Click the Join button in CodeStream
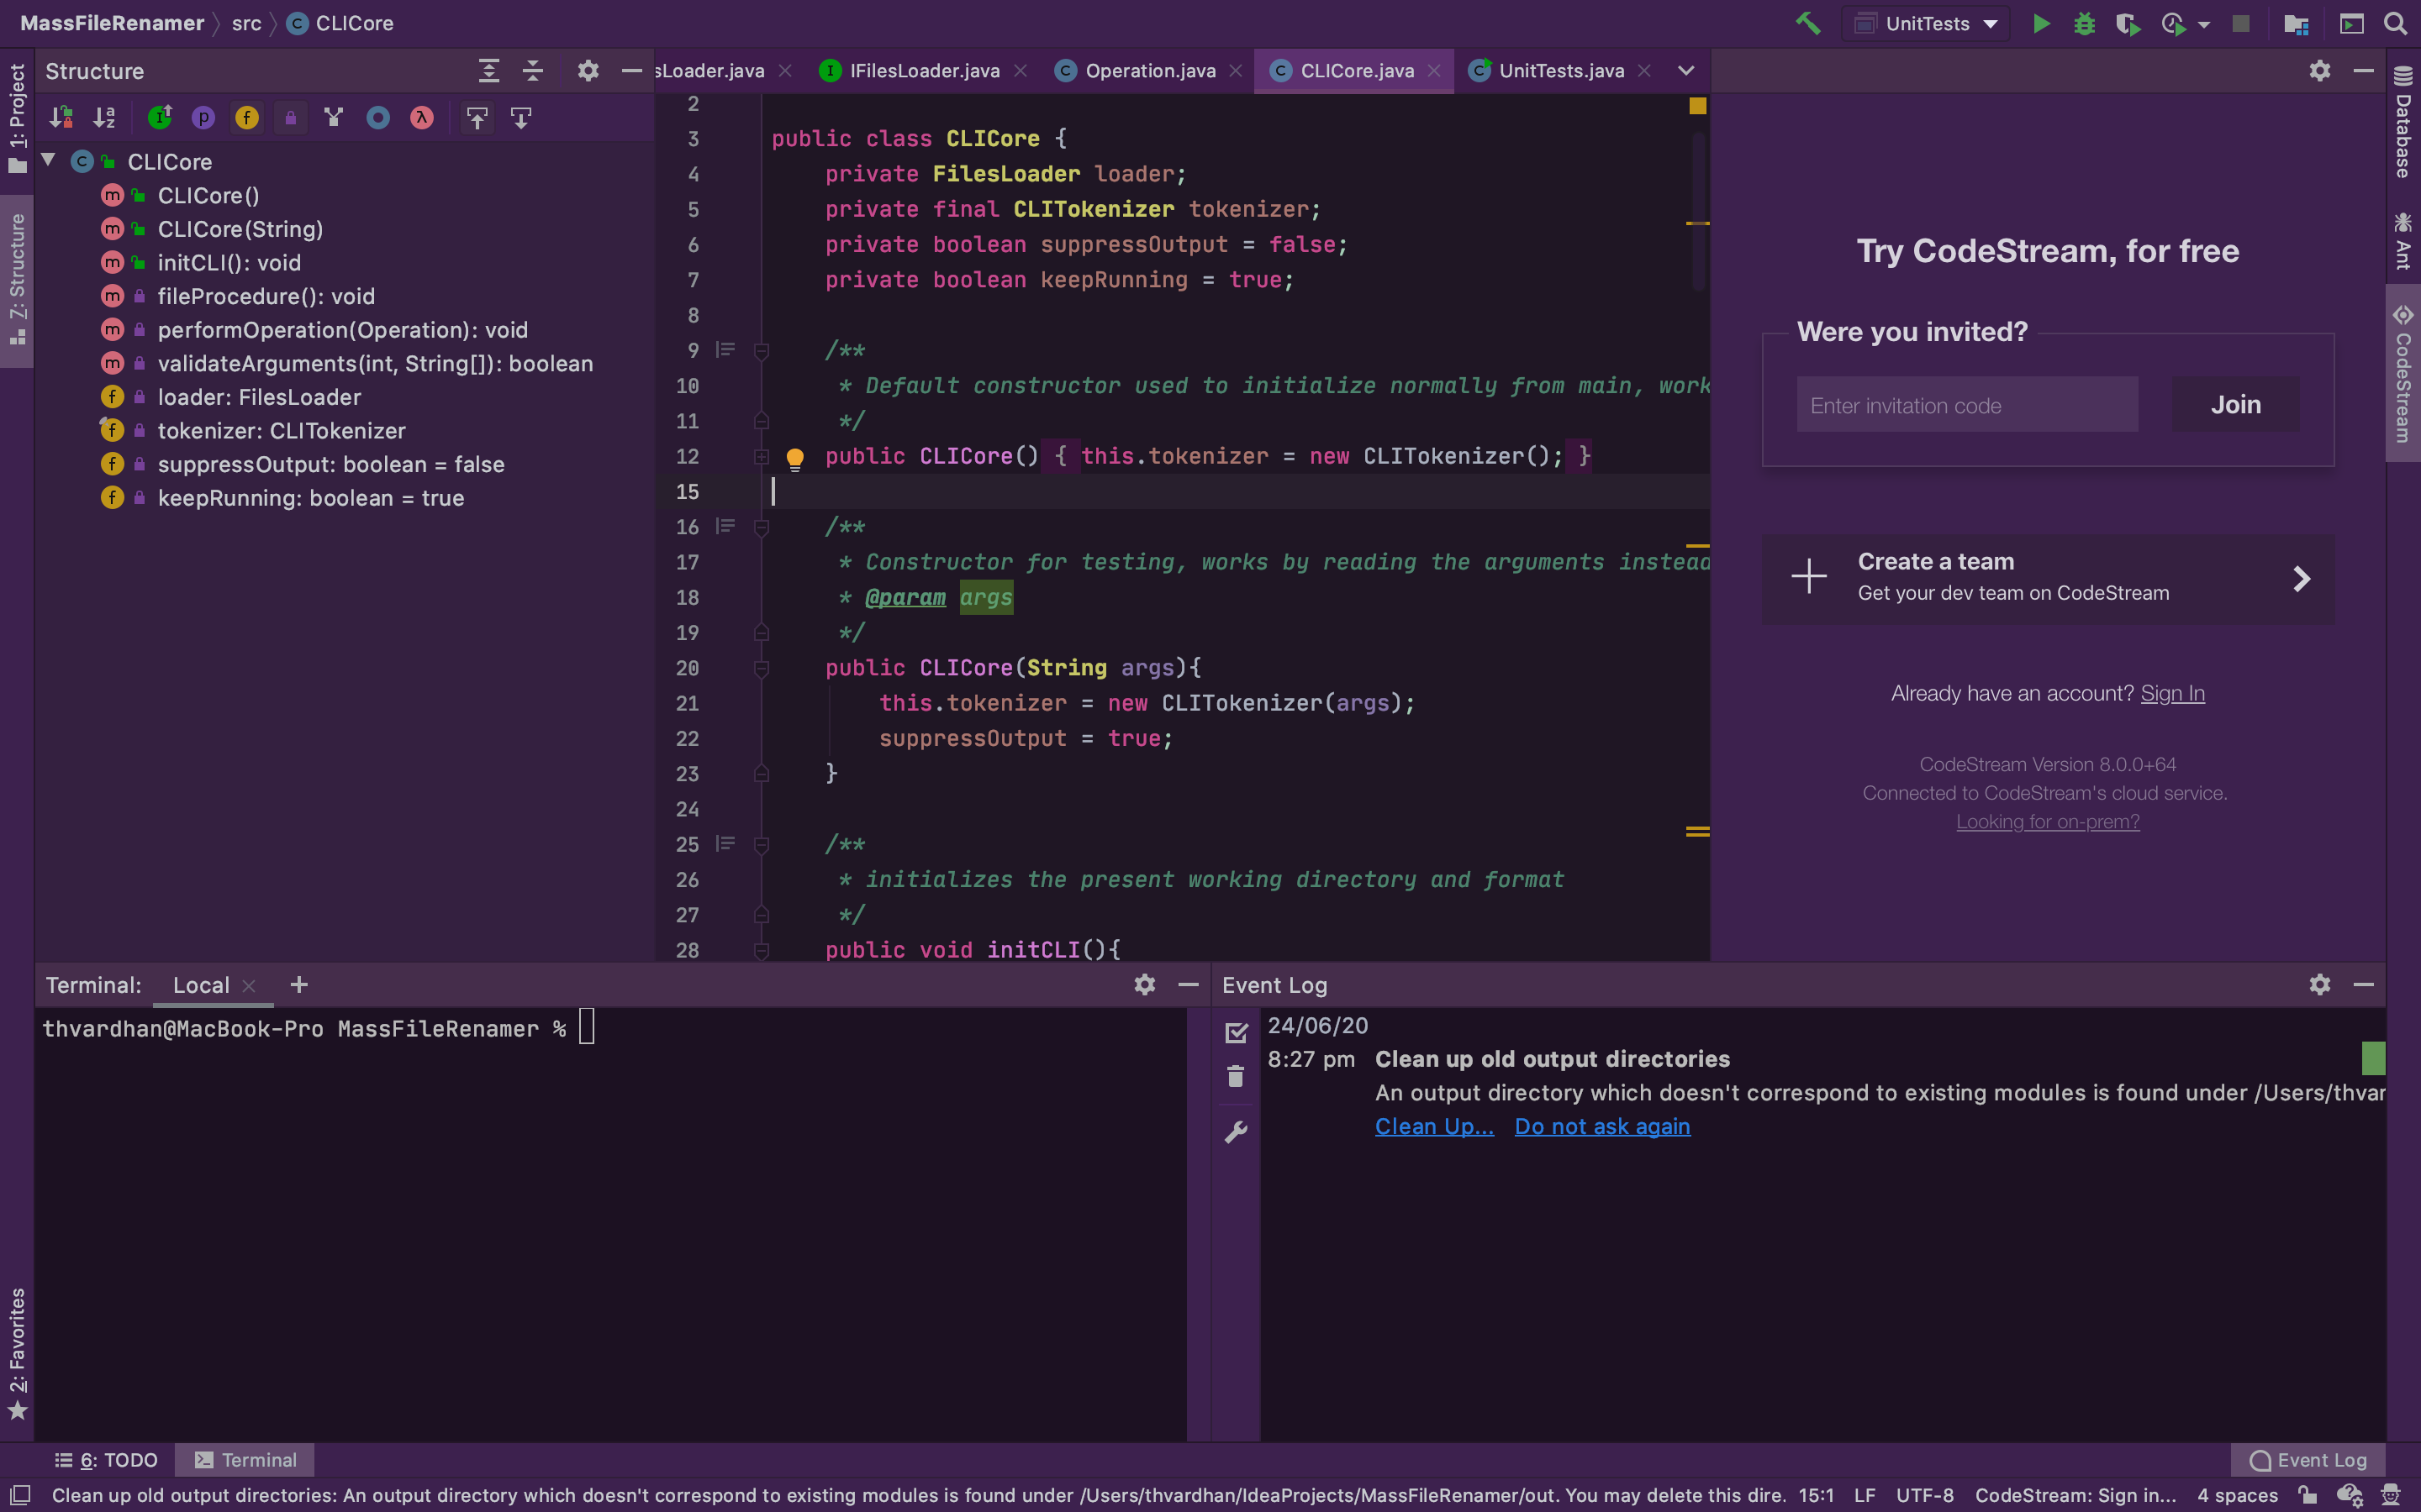Image resolution: width=2421 pixels, height=1512 pixels. pos(2235,405)
